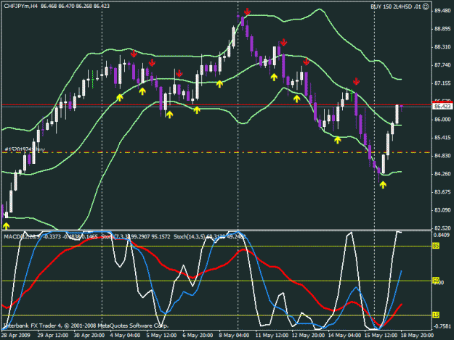454x340 pixels.
Task: Click the yellow 50 level label
Action: point(436,281)
